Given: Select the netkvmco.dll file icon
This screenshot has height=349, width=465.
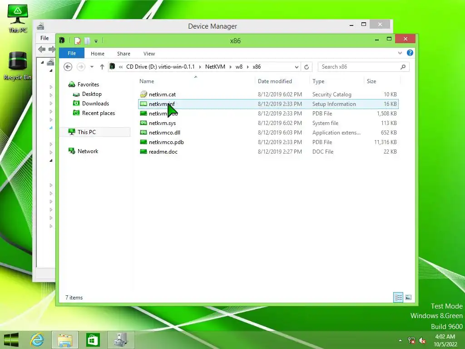Looking at the screenshot, I should pos(143,132).
